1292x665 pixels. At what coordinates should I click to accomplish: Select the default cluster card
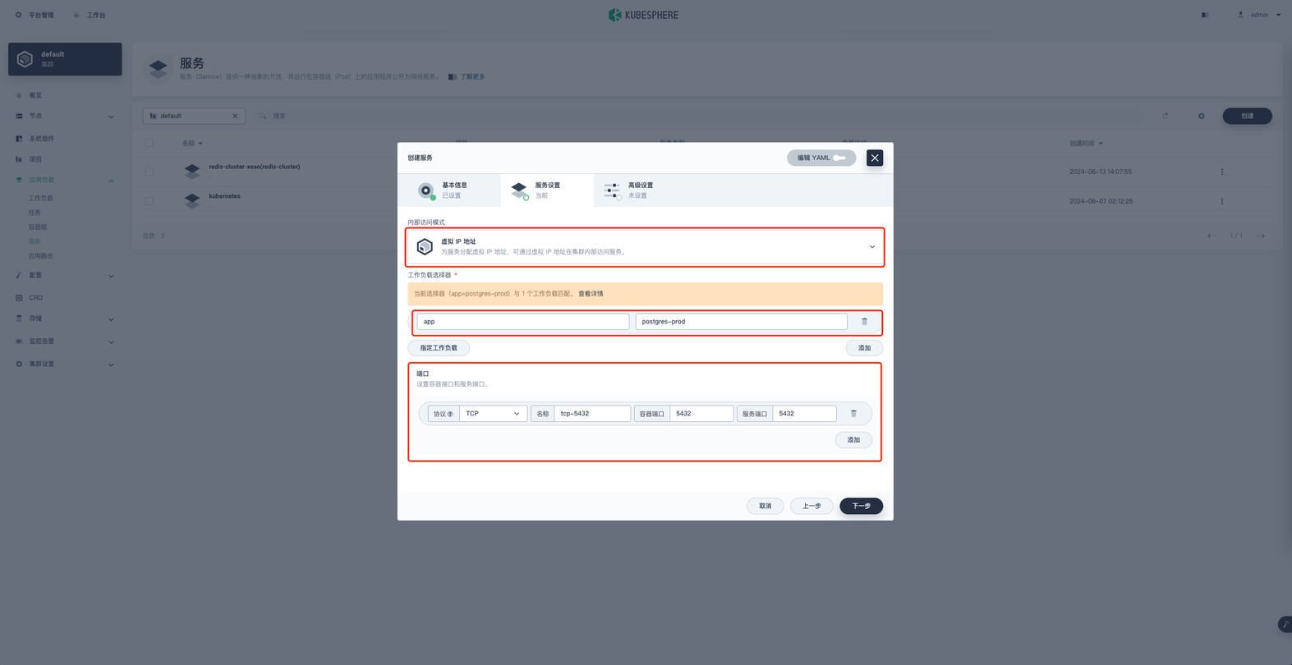(x=65, y=59)
